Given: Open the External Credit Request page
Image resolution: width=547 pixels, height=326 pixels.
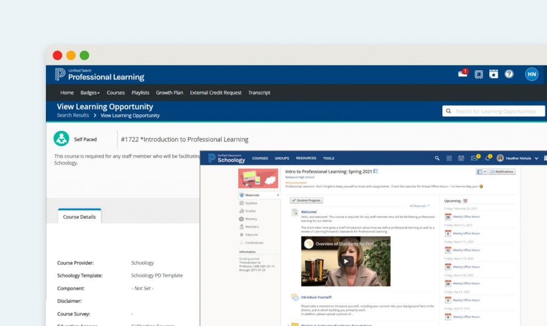Looking at the screenshot, I should pyautogui.click(x=215, y=92).
